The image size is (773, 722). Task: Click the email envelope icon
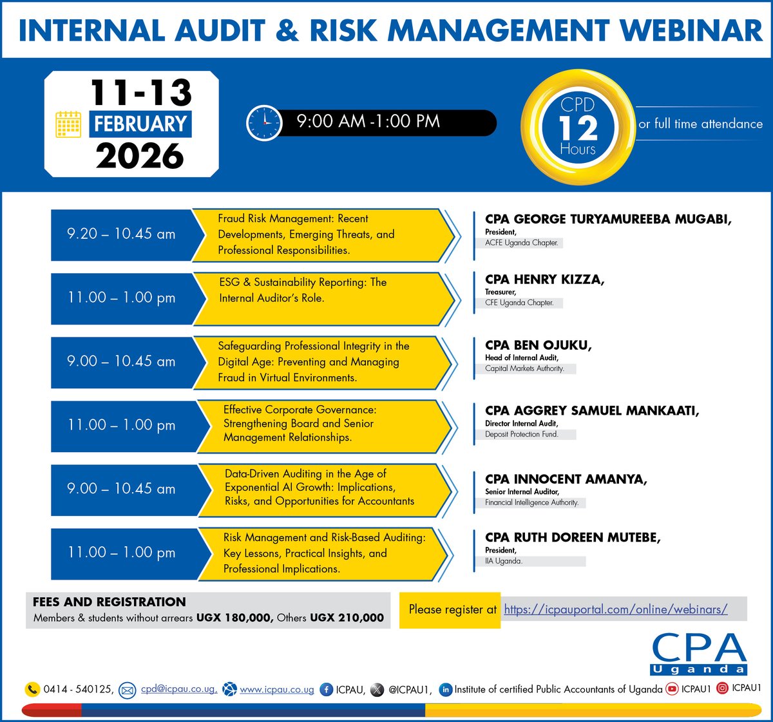coord(128,690)
